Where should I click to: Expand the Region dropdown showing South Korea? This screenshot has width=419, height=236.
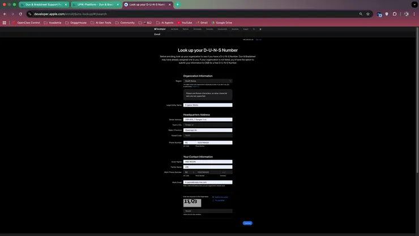(x=207, y=81)
